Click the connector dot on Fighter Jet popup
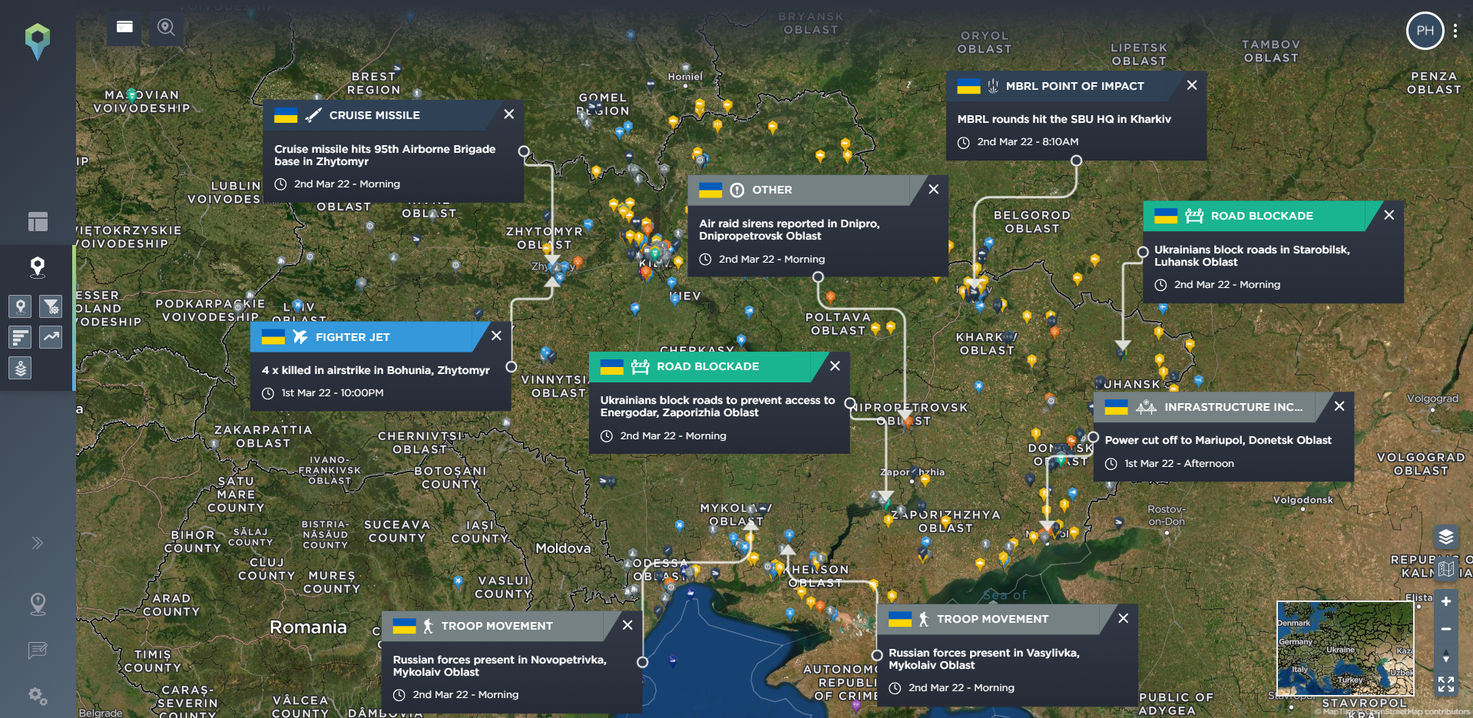The image size is (1473, 718). coord(511,367)
